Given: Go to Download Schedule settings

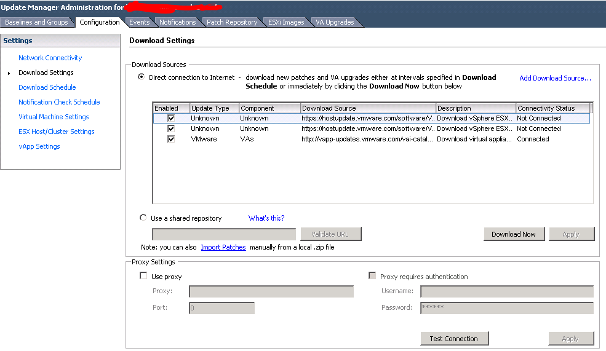Looking at the screenshot, I should (x=47, y=87).
